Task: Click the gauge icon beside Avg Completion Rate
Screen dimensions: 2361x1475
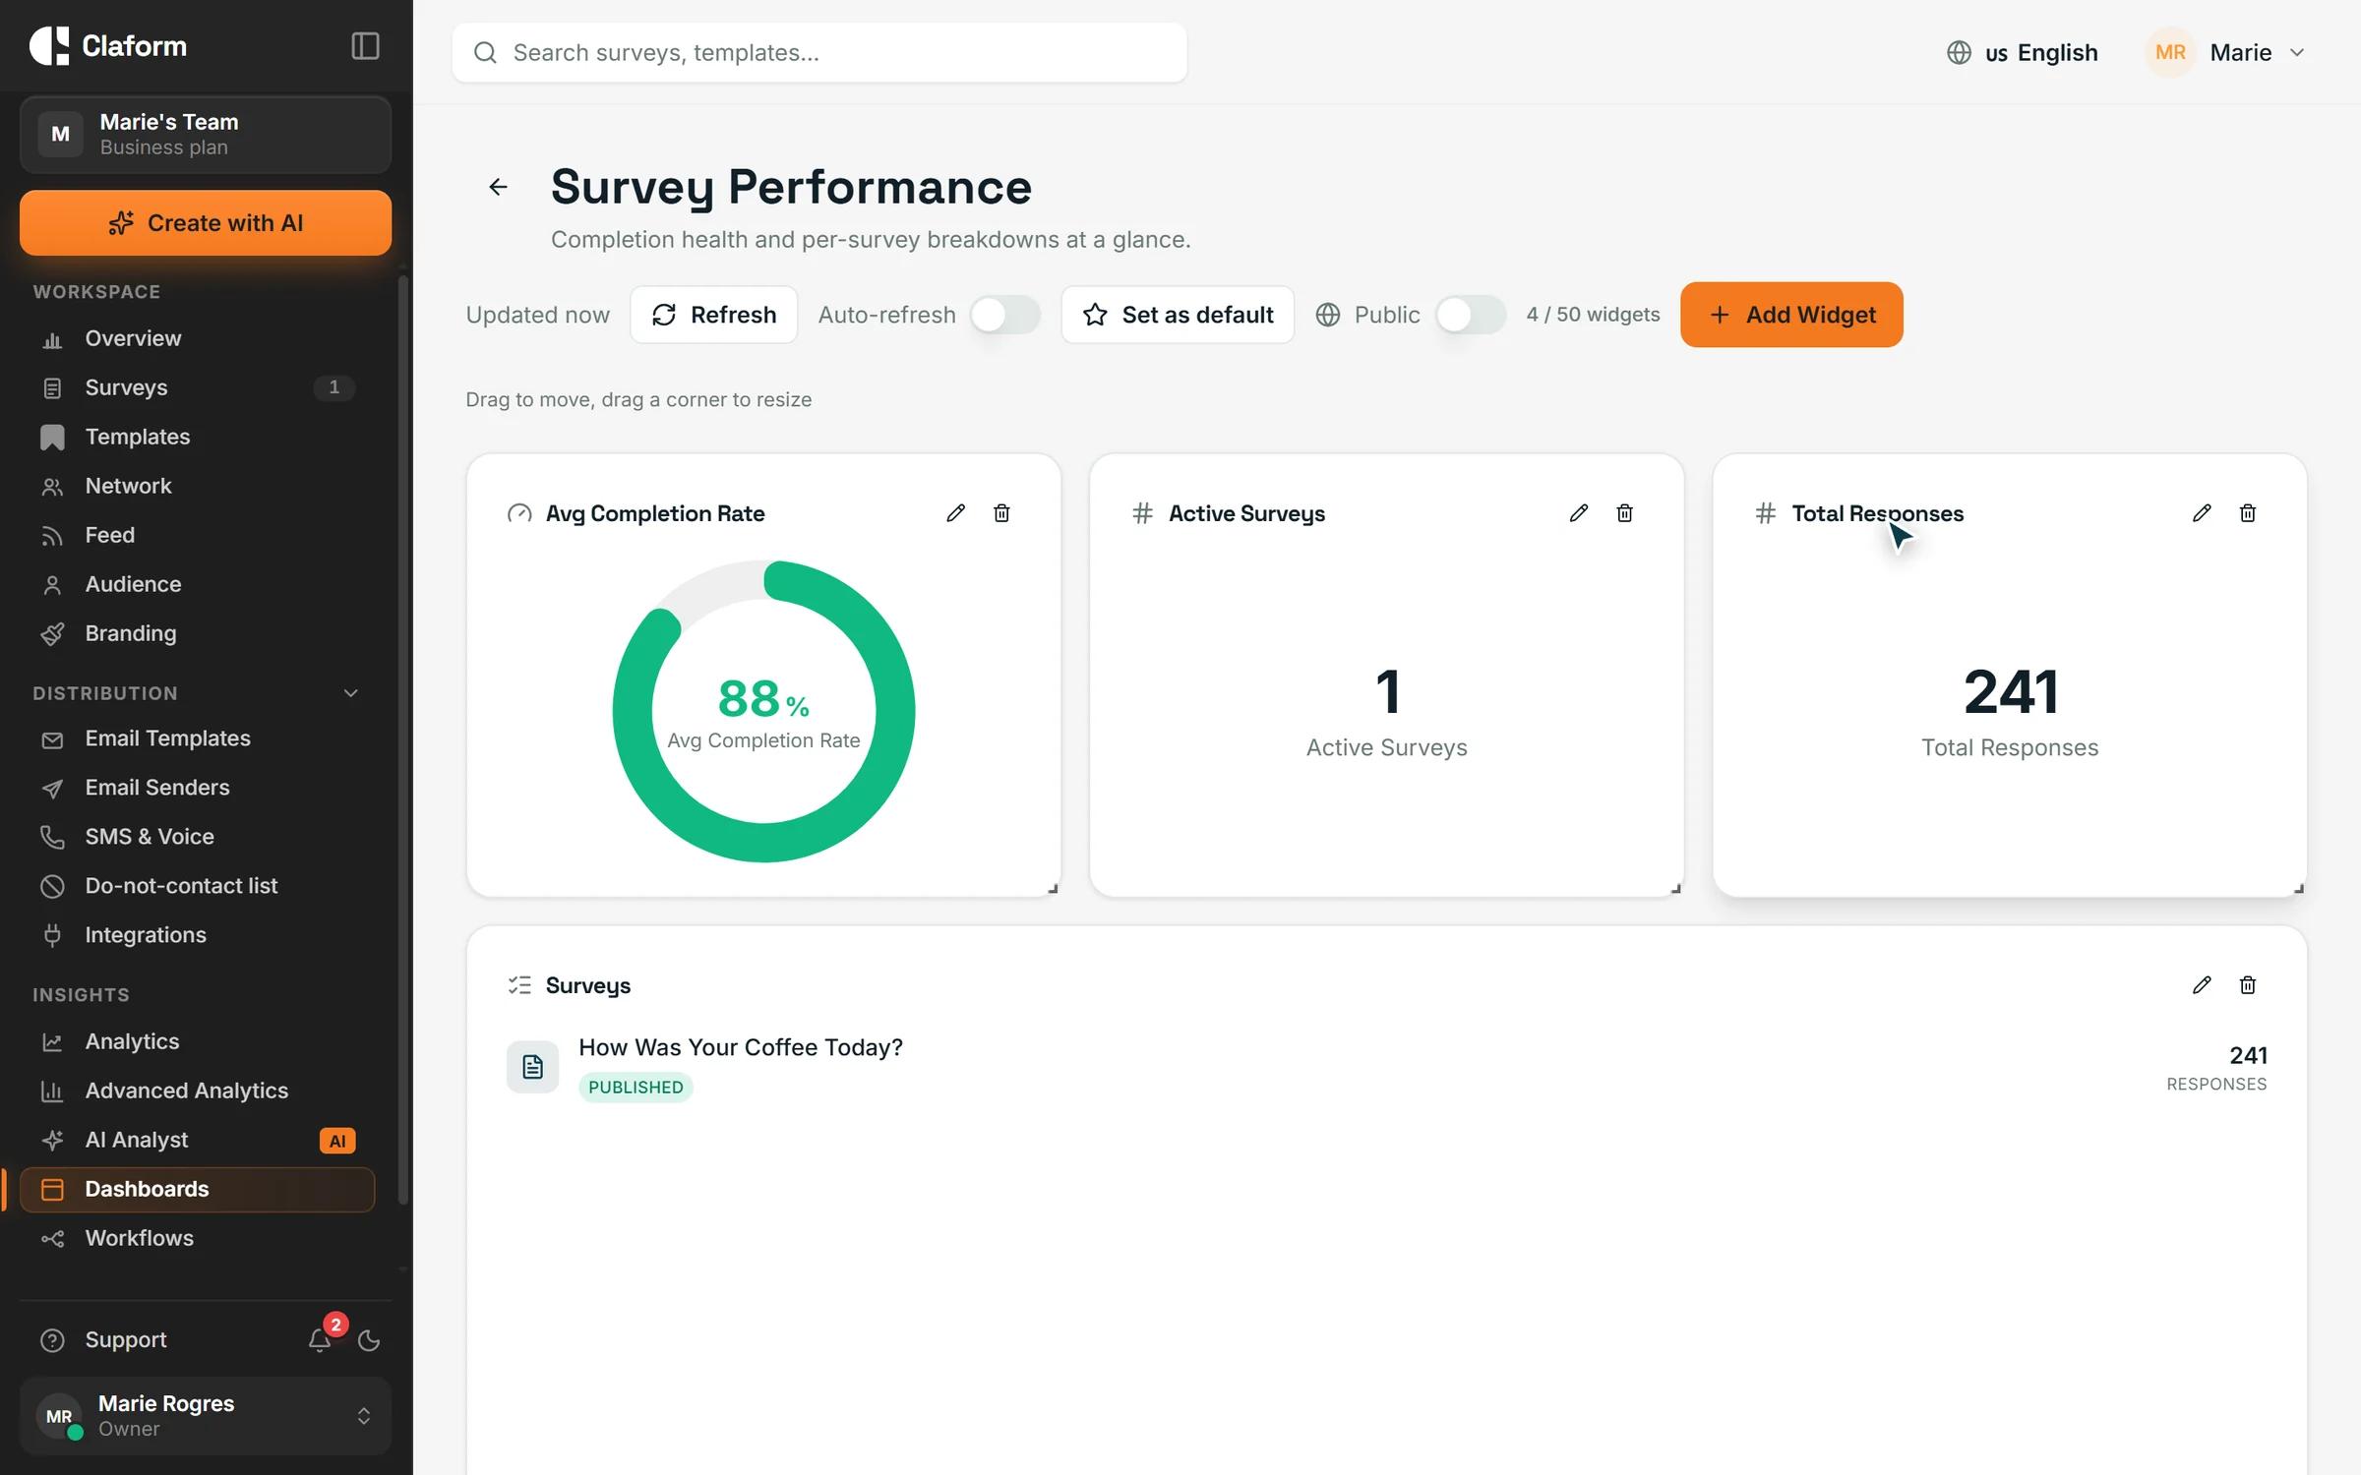Action: (x=519, y=513)
